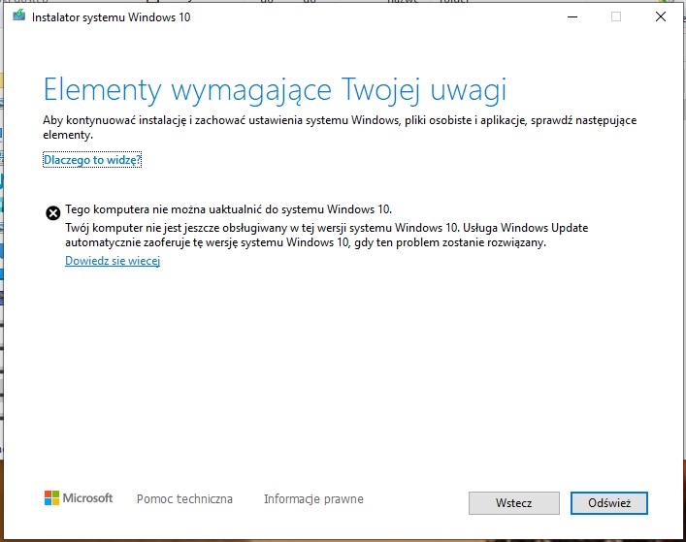Click text 'Aby kontynuować instalację i zachować'
The height and width of the screenshot is (542, 686).
(144, 120)
